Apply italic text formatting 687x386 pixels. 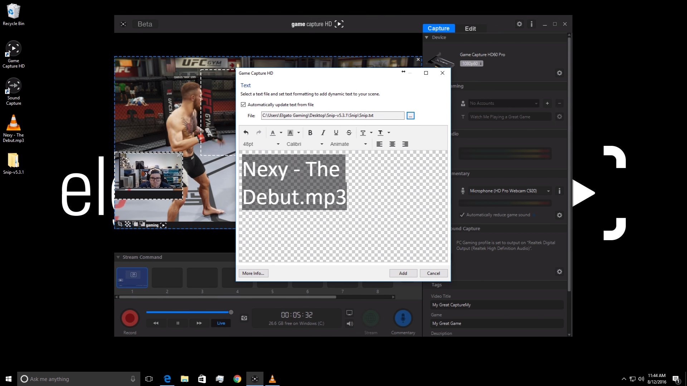coord(323,133)
